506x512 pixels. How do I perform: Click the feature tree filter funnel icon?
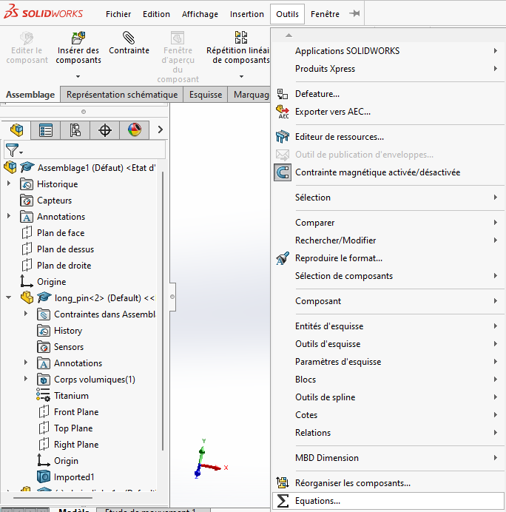(x=11, y=150)
